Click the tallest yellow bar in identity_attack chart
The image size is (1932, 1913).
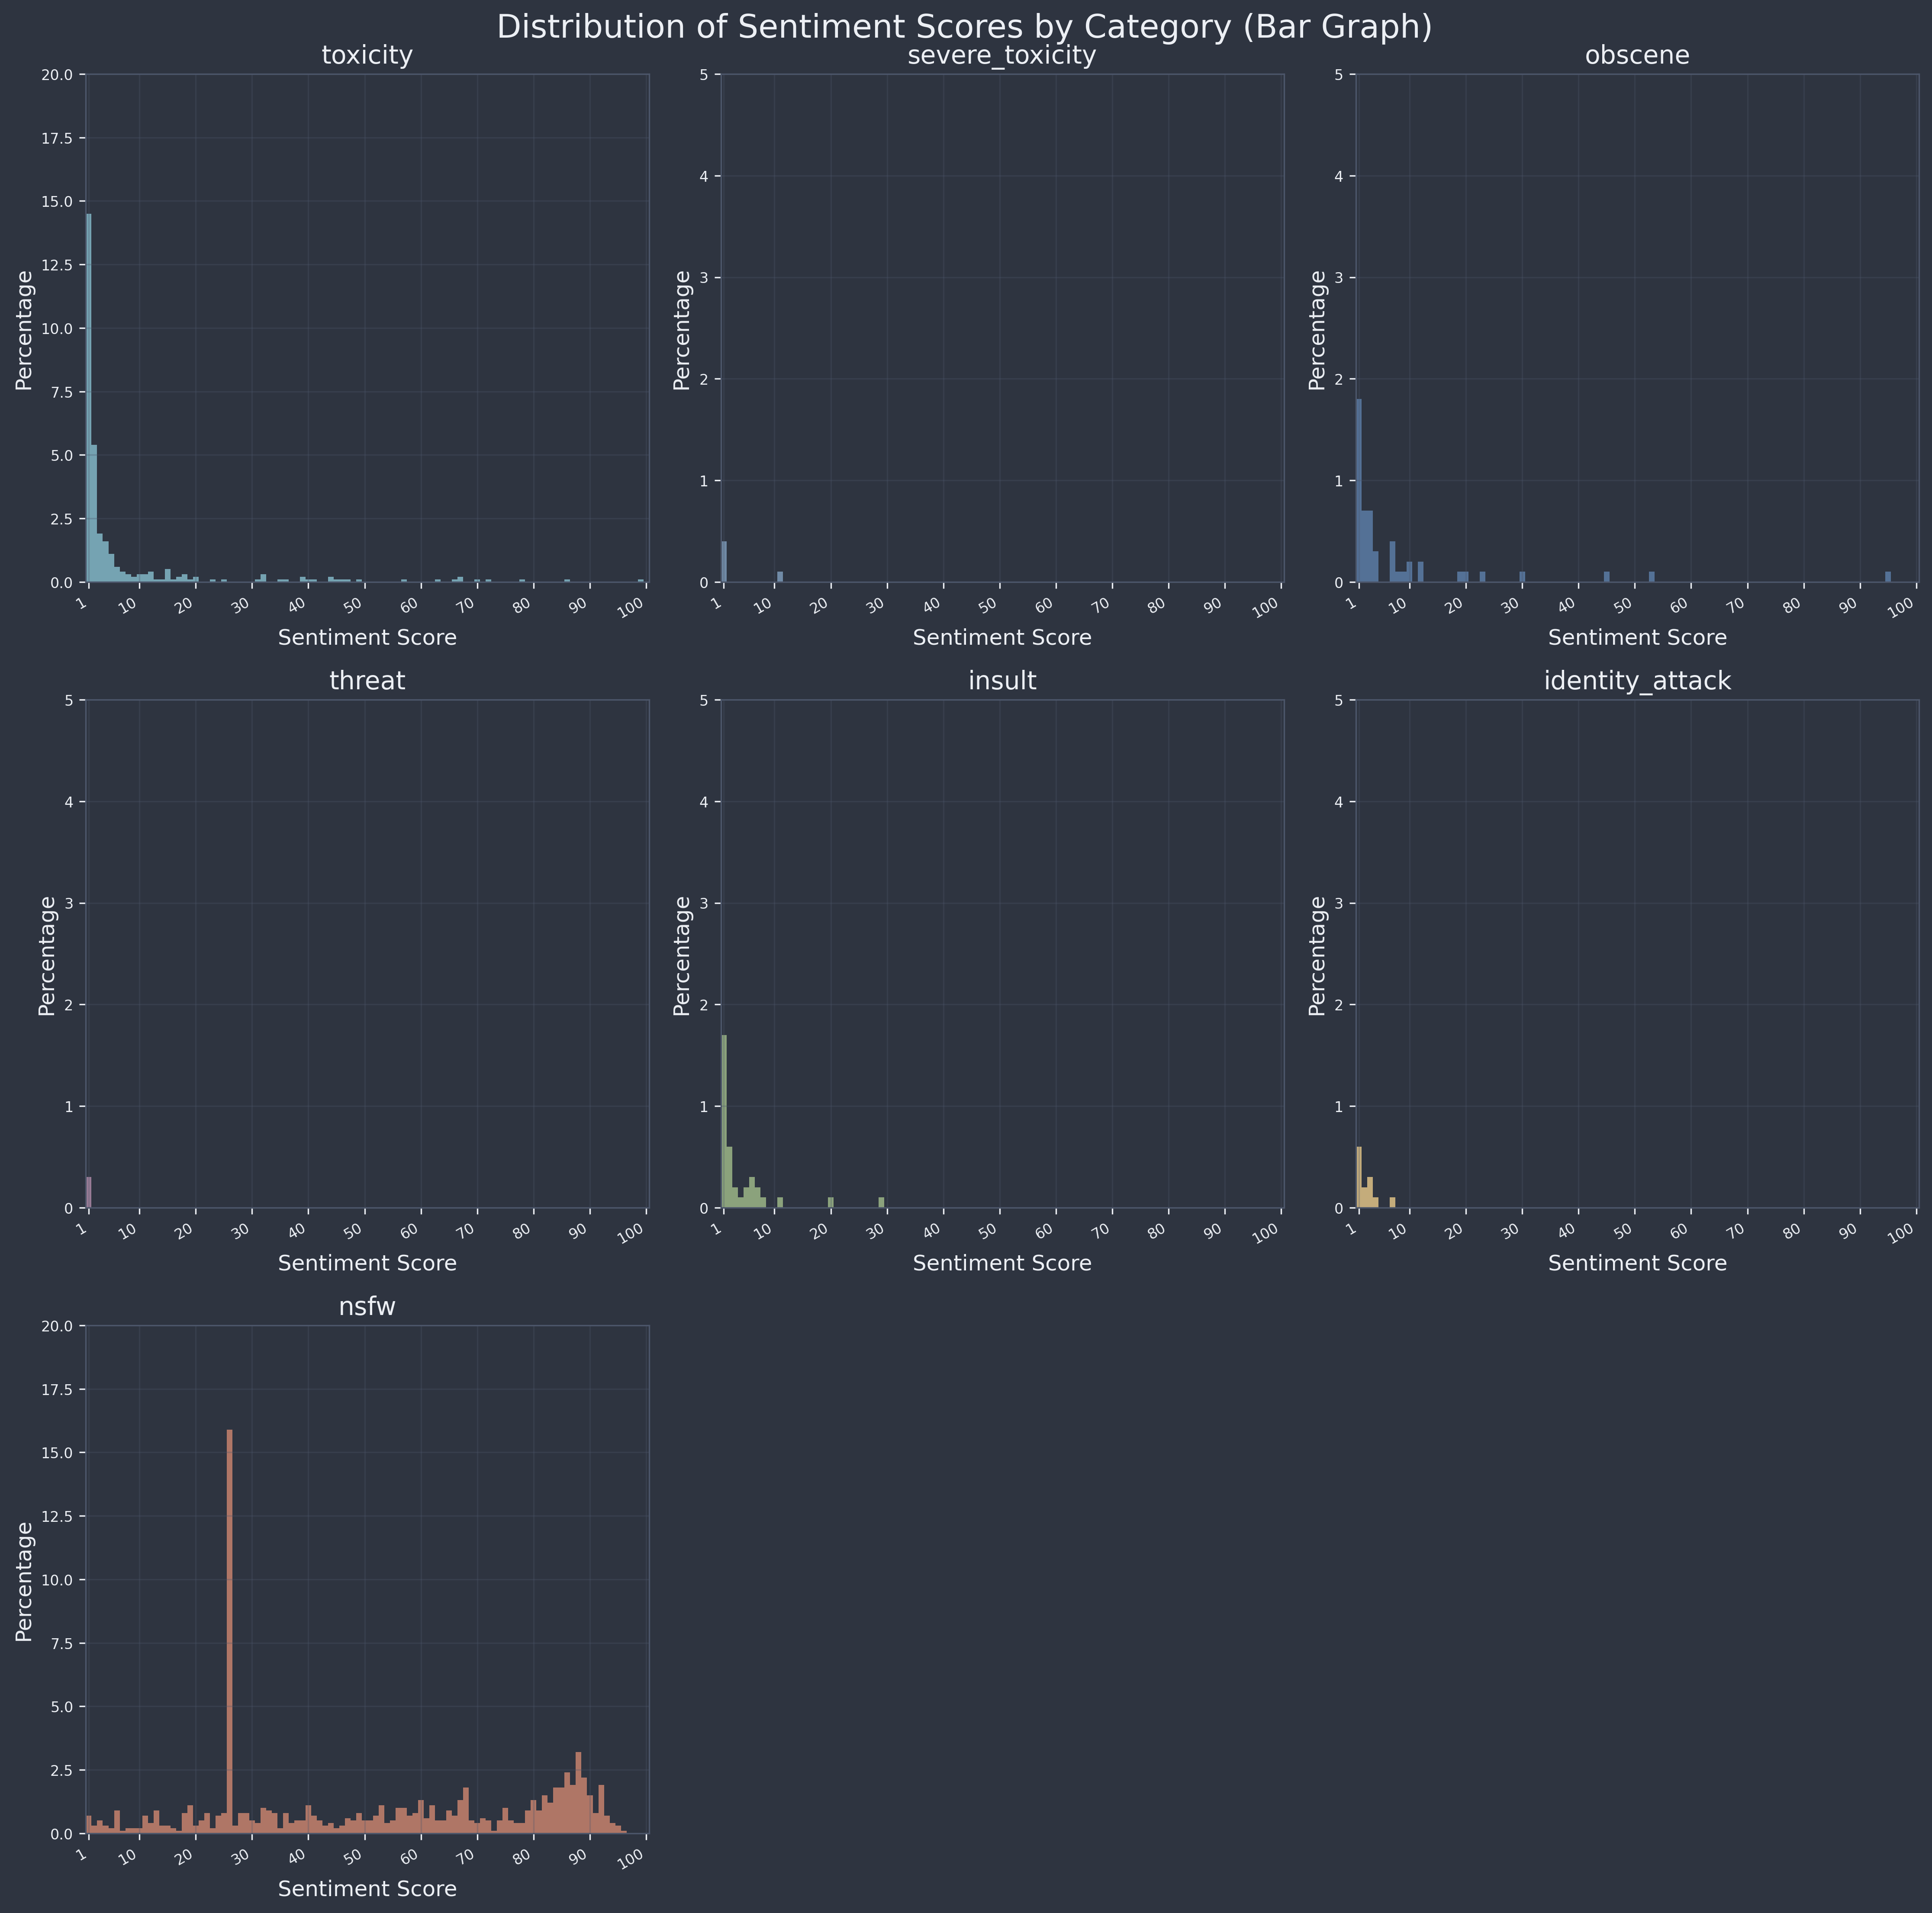[x=1359, y=1177]
